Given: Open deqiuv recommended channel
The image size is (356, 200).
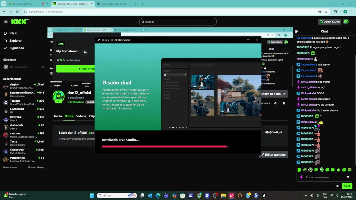Looking at the screenshot, I should click(x=24, y=86).
